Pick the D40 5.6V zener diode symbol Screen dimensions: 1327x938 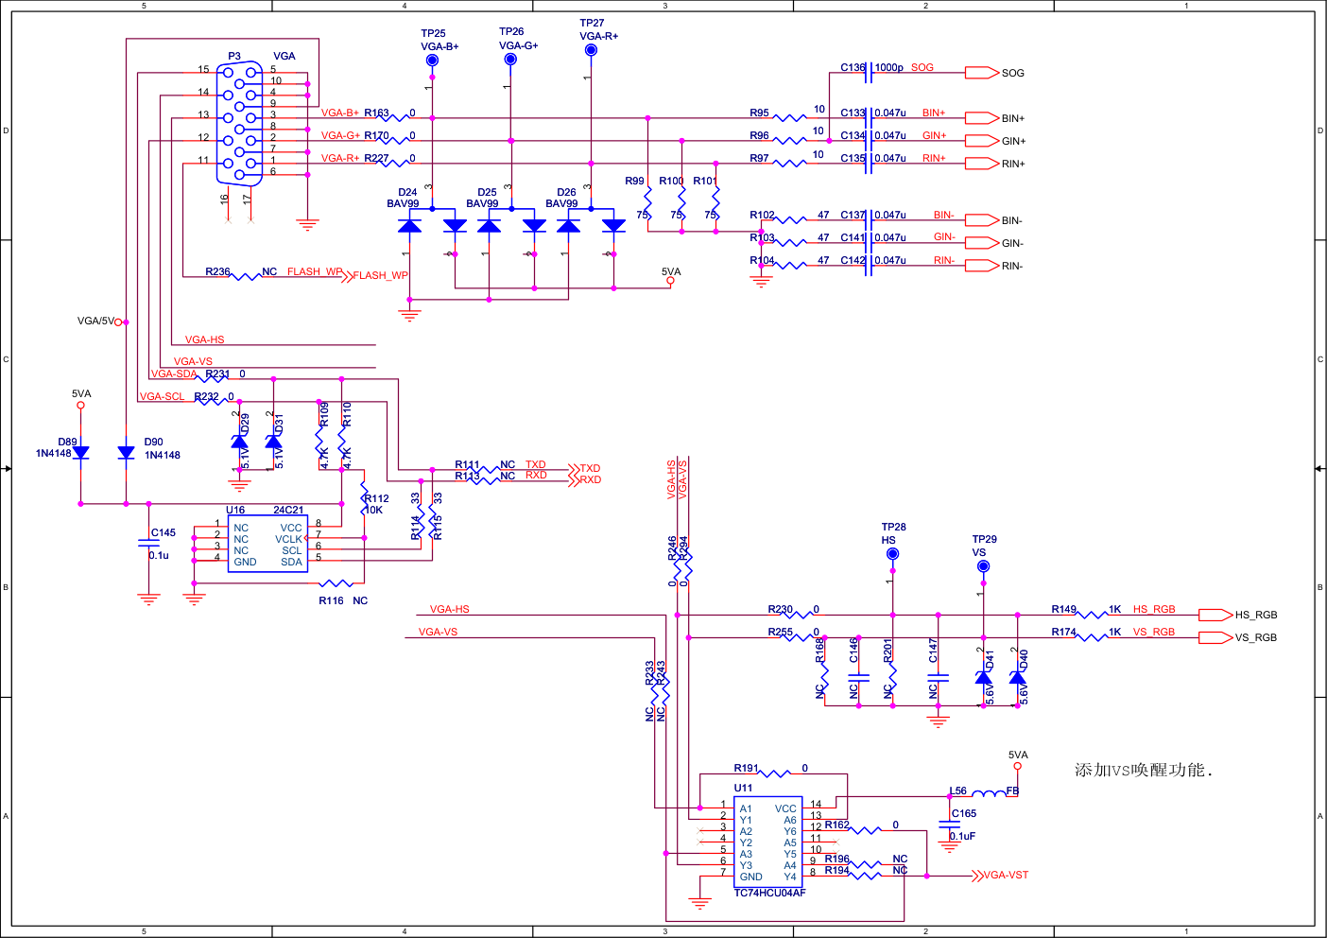[1017, 677]
